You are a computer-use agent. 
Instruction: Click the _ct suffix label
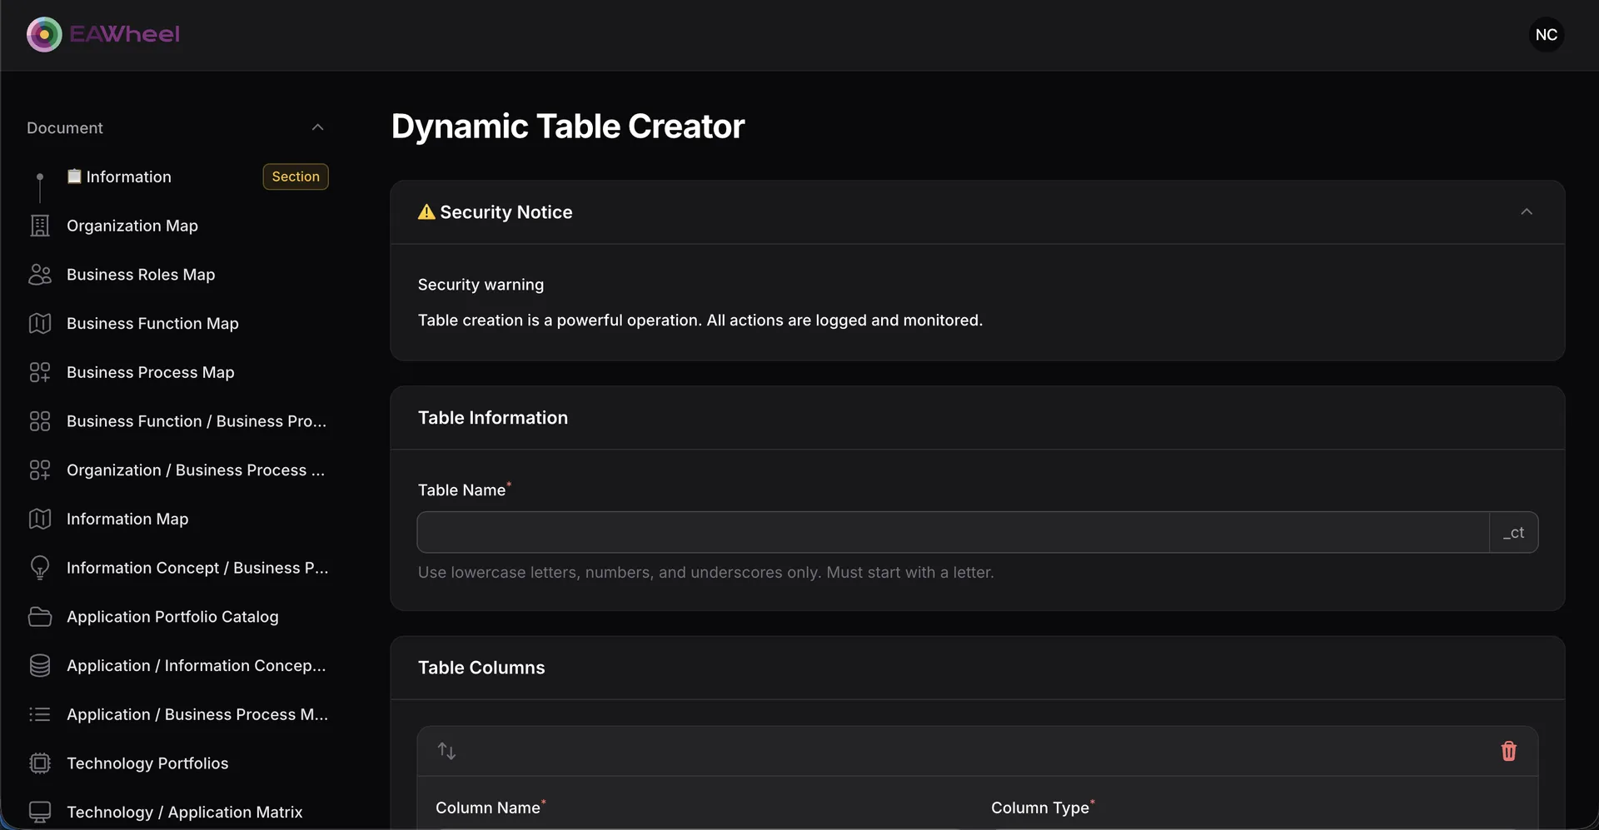1513,532
